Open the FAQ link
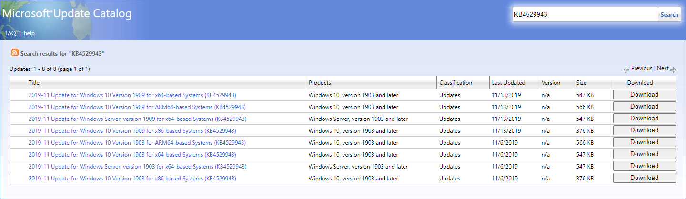This screenshot has height=199, width=686. click(x=10, y=33)
